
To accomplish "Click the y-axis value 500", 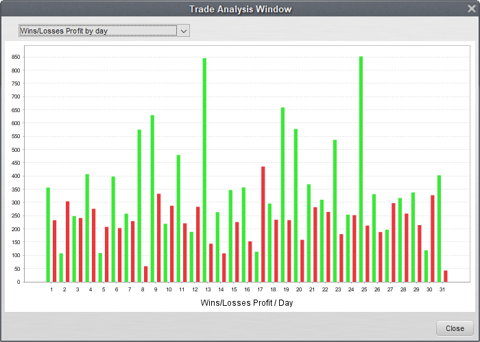I will coord(16,150).
